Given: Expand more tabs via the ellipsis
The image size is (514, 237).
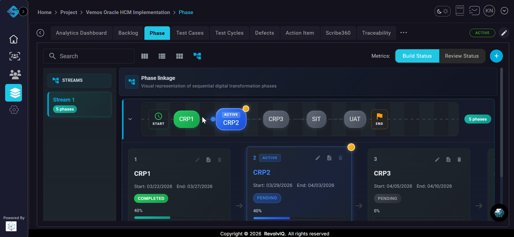Looking at the screenshot, I should (404, 33).
